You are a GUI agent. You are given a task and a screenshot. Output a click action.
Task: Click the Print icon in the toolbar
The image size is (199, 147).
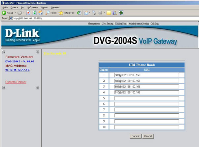[x=94, y=13]
